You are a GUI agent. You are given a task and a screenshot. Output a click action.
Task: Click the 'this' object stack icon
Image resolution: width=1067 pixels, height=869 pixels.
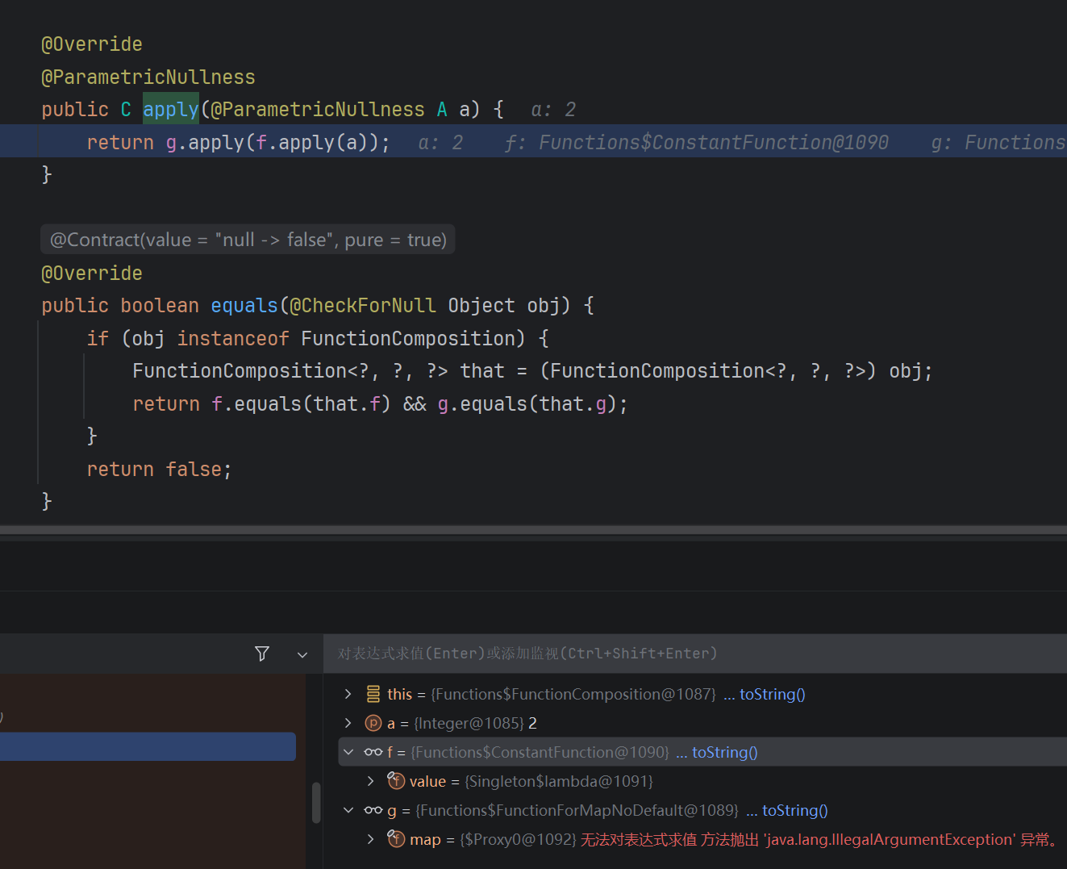click(x=373, y=694)
